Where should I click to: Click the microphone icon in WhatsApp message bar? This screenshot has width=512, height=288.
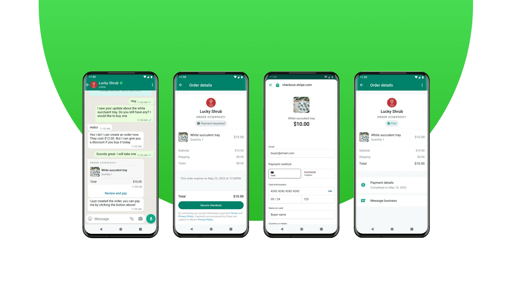click(x=150, y=219)
